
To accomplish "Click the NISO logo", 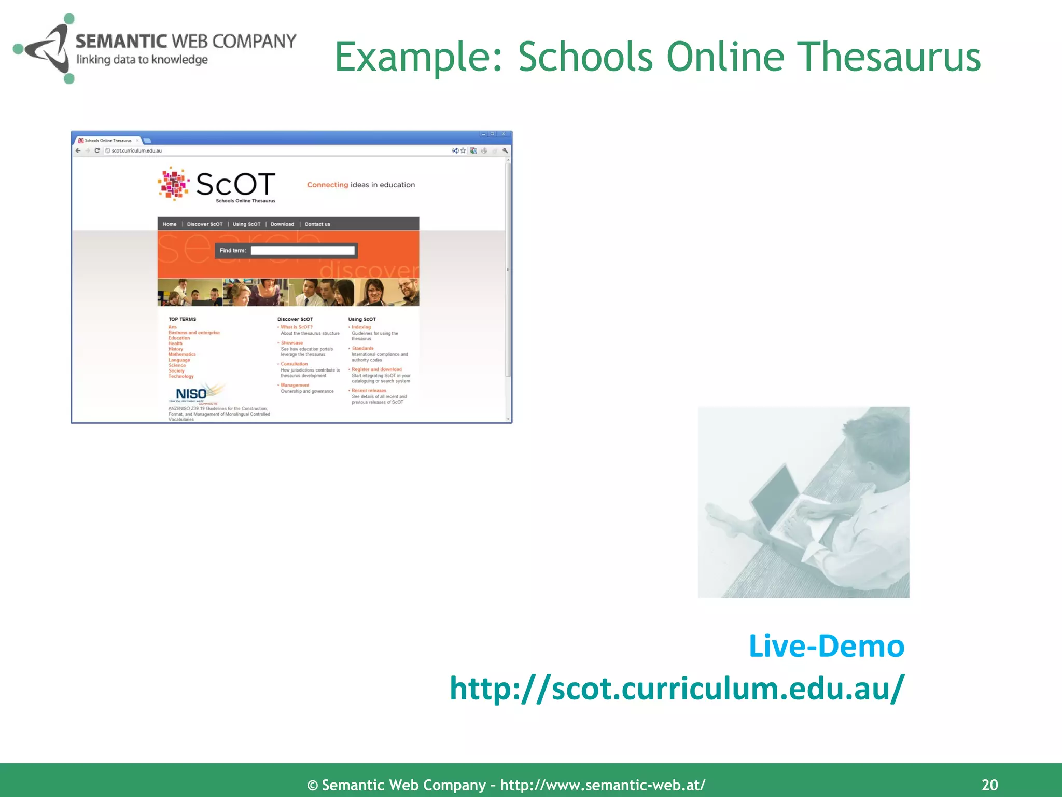I will [x=197, y=393].
